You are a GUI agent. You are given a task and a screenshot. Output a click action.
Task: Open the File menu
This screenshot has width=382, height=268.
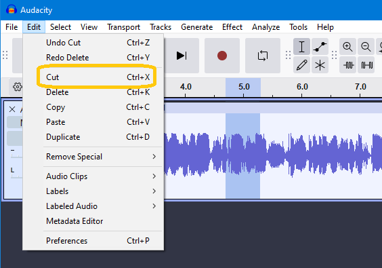[12, 27]
